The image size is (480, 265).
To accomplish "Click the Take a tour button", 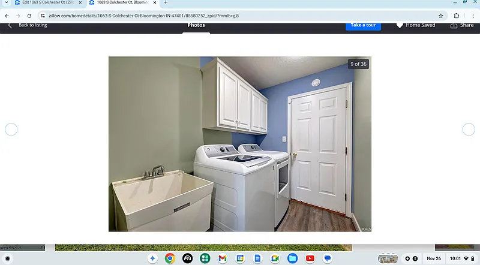I will point(364,25).
